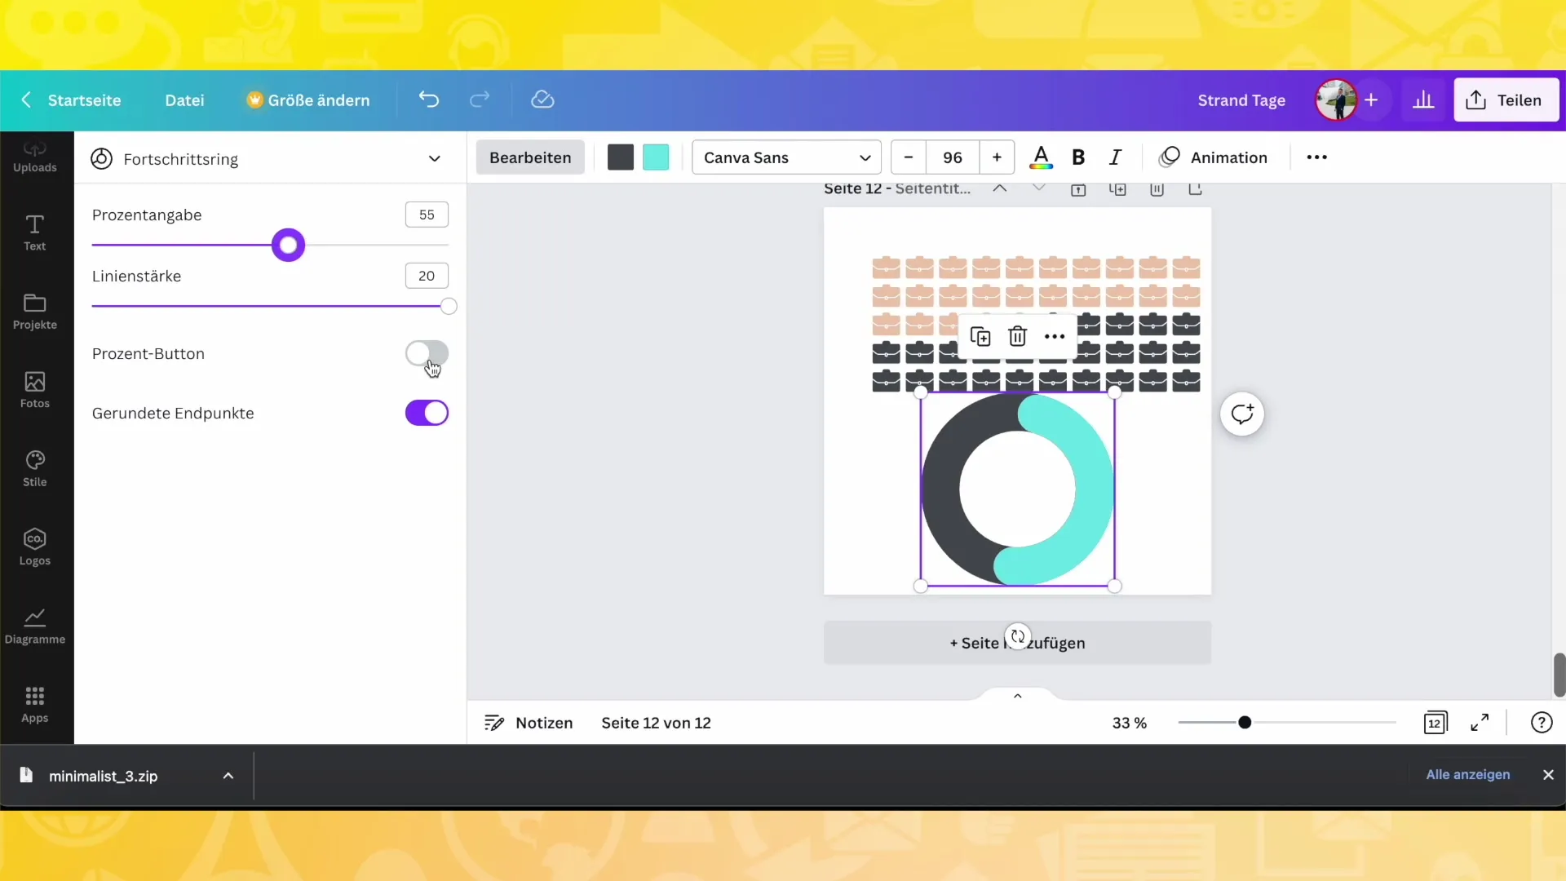Click the Bearbeiten button

pos(529,157)
